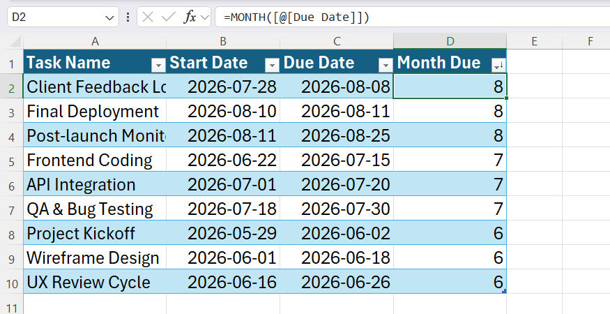Select the Final Deployment cell
Viewport: 610px width, 314px height.
95,111
